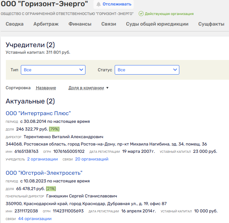Click the Действующая организация status label
The width and height of the screenshot is (229, 223).
pyautogui.click(x=169, y=14)
